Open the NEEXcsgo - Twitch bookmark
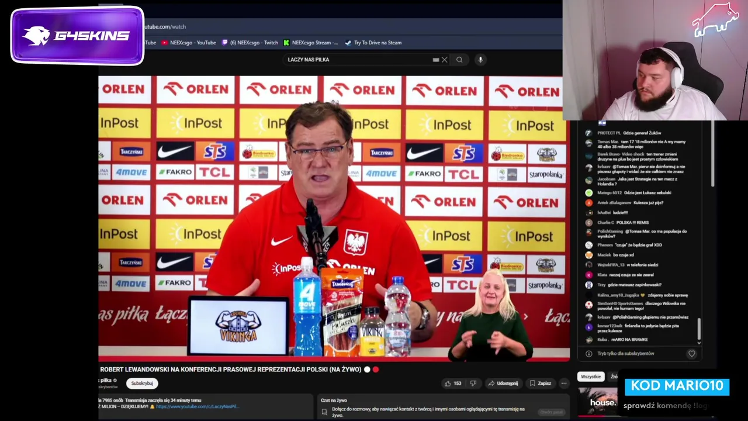This screenshot has width=748, height=421. coord(250,43)
